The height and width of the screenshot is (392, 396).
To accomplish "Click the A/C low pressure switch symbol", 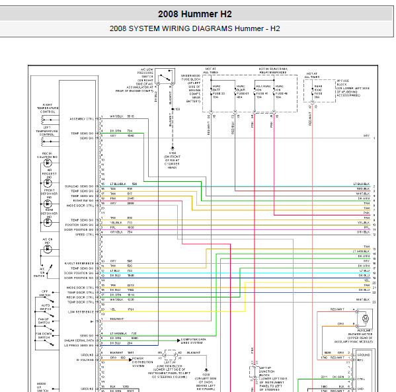I will click(x=165, y=77).
